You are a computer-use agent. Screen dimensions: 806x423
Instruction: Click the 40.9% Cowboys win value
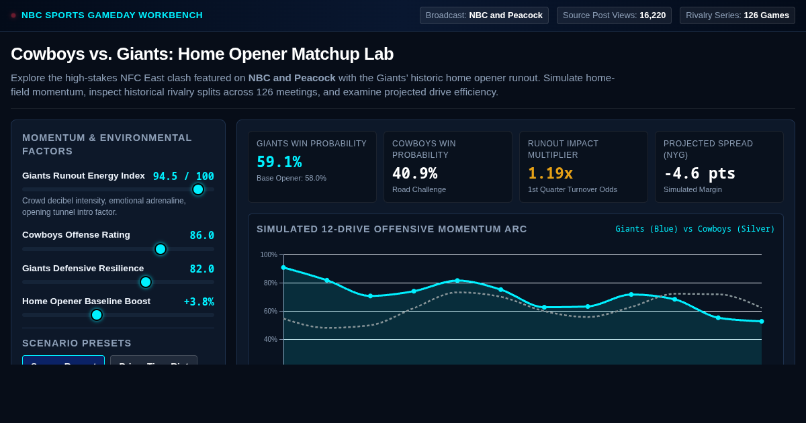(x=415, y=173)
